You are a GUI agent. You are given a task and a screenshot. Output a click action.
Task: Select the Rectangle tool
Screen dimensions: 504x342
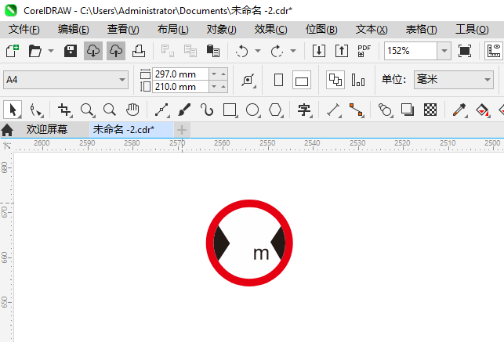tap(230, 110)
